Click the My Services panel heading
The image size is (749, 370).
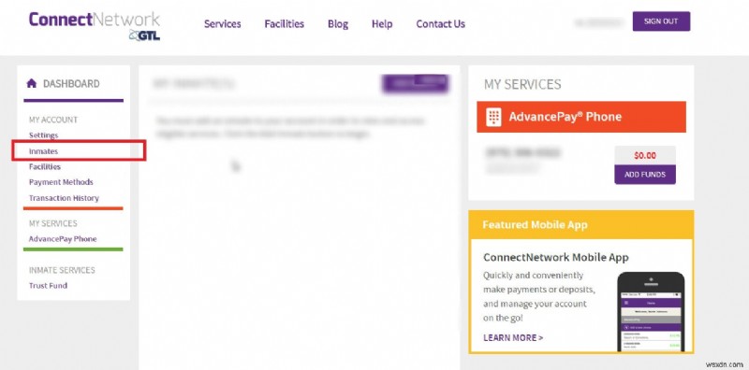click(x=522, y=84)
